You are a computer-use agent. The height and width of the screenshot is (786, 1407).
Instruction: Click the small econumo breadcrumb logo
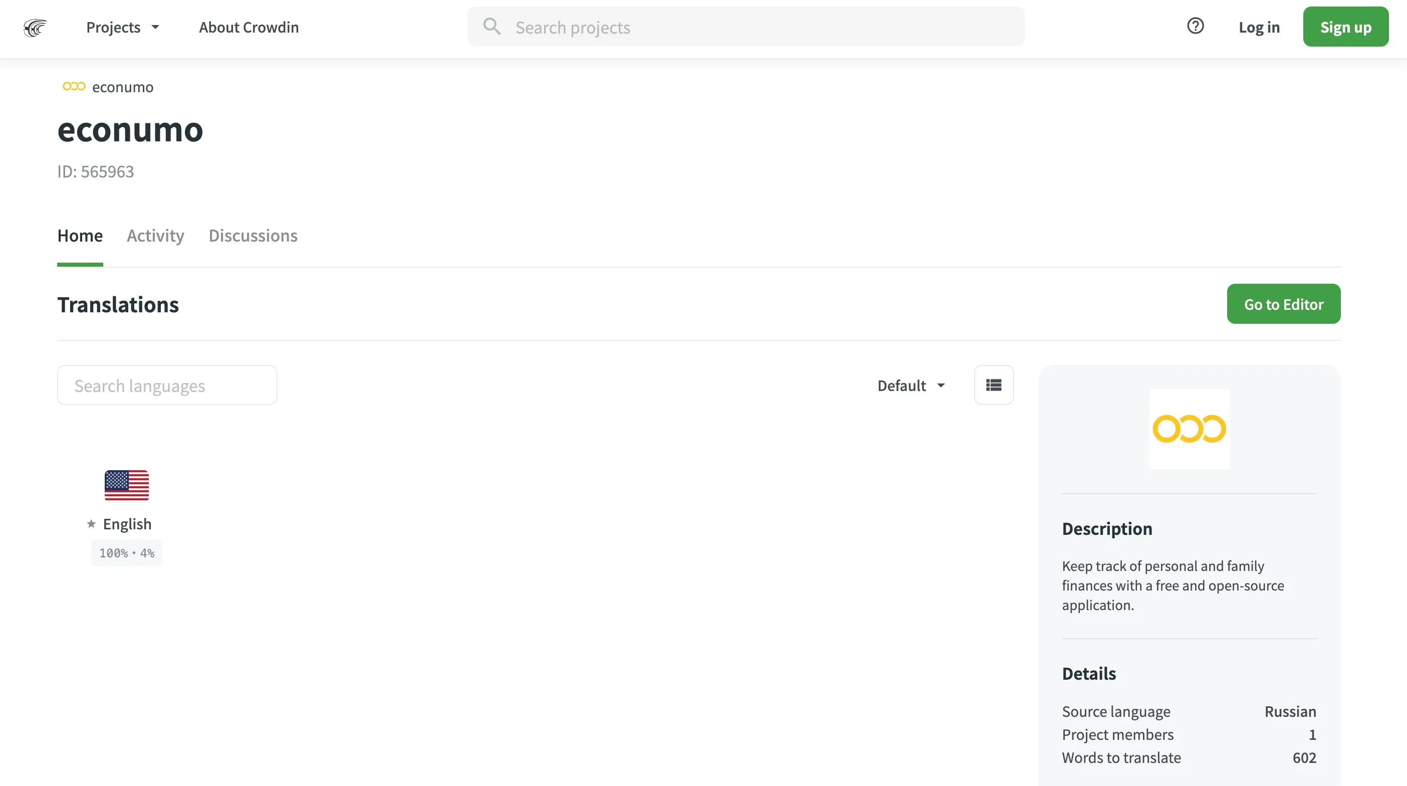(74, 86)
